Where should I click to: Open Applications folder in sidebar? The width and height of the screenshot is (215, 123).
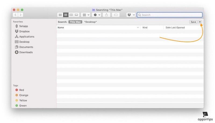[x=27, y=37]
